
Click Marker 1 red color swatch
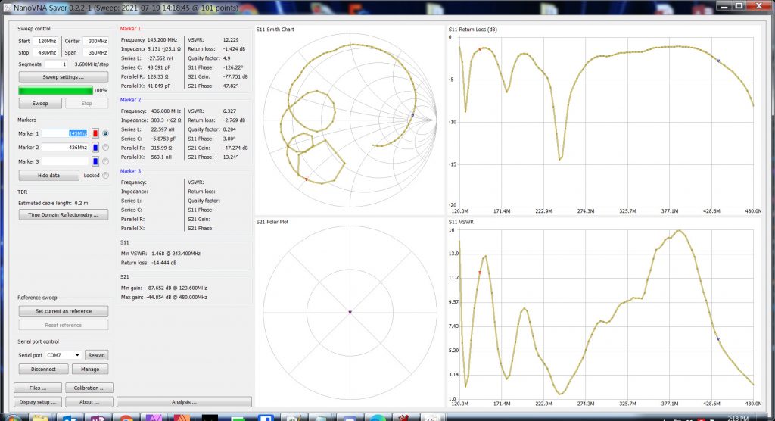click(95, 133)
